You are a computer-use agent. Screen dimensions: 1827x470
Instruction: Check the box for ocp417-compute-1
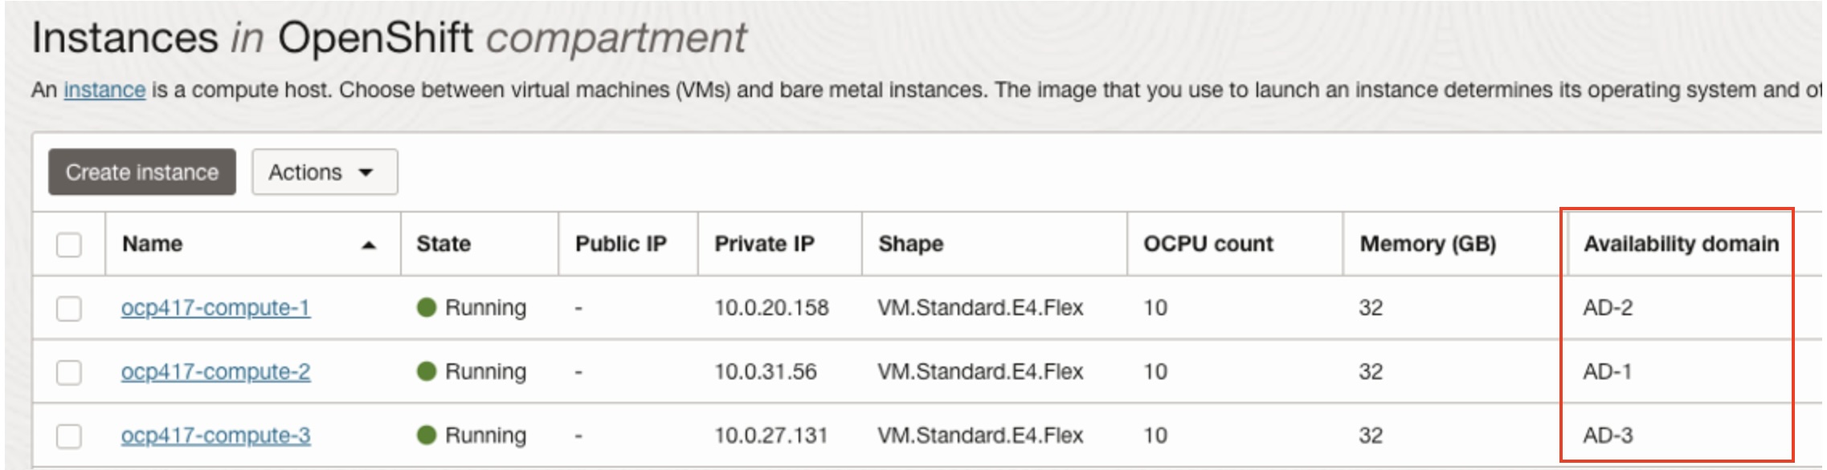pyautogui.click(x=69, y=308)
